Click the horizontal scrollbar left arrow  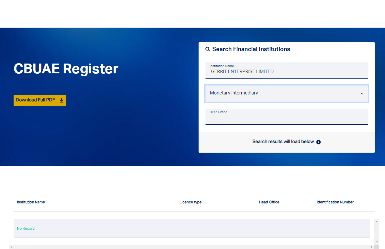12,247
